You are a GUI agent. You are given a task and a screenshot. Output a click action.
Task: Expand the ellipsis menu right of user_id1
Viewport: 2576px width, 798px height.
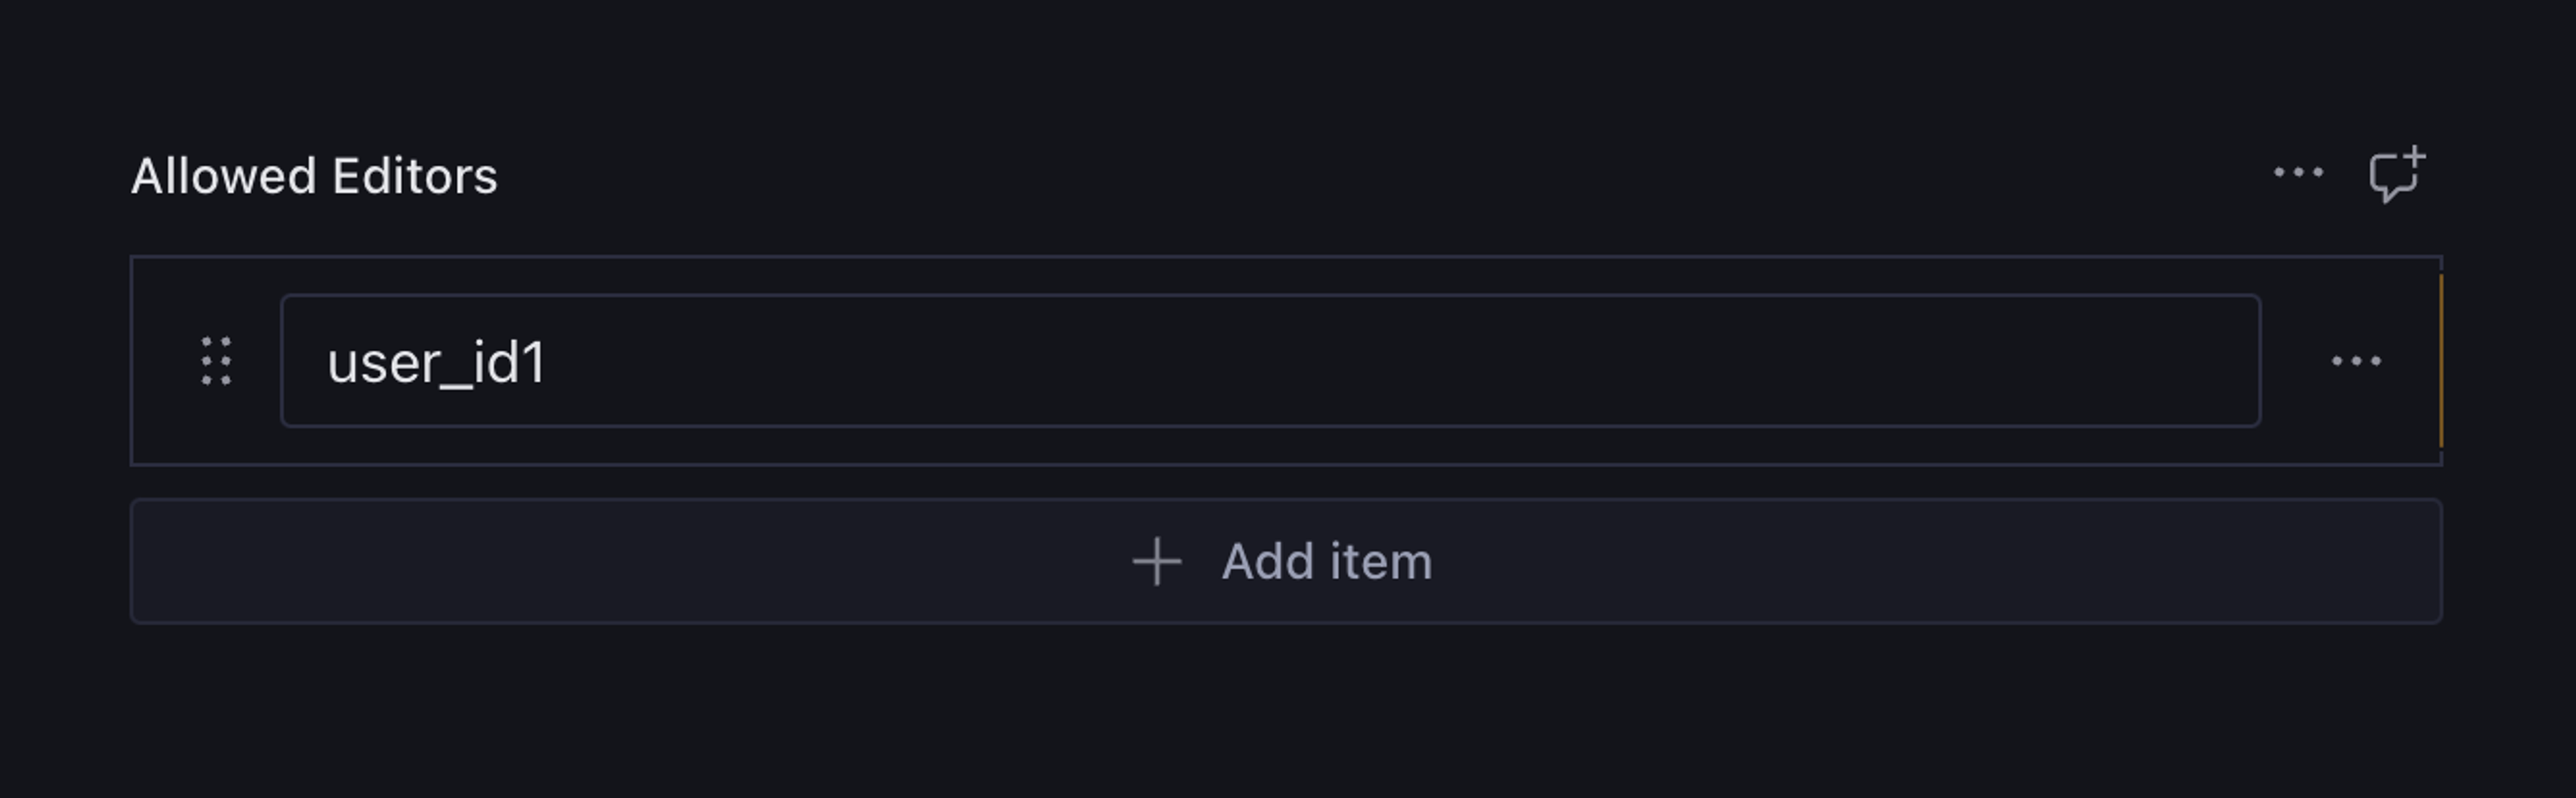click(x=2356, y=361)
